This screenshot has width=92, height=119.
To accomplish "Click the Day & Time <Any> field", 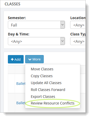I will coord(34,41).
